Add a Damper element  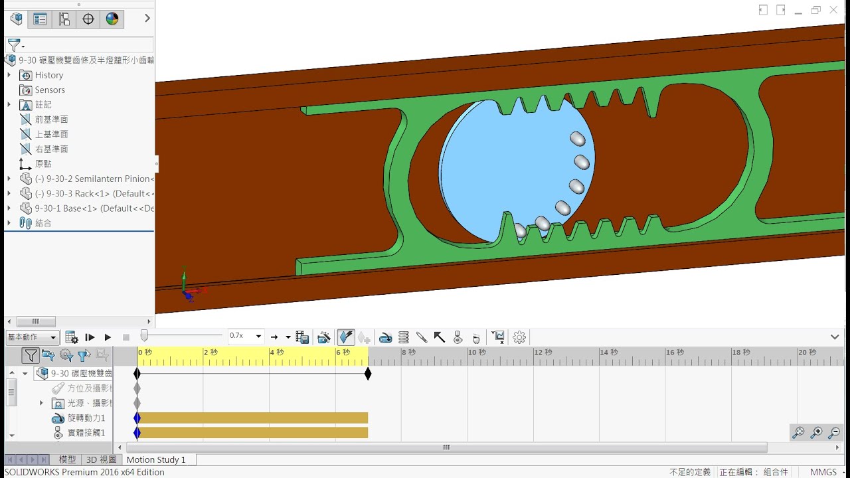(421, 337)
